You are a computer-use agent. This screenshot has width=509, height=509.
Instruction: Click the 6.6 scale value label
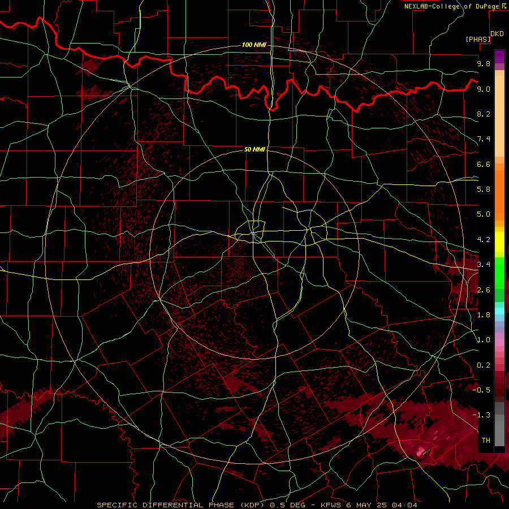[484, 164]
